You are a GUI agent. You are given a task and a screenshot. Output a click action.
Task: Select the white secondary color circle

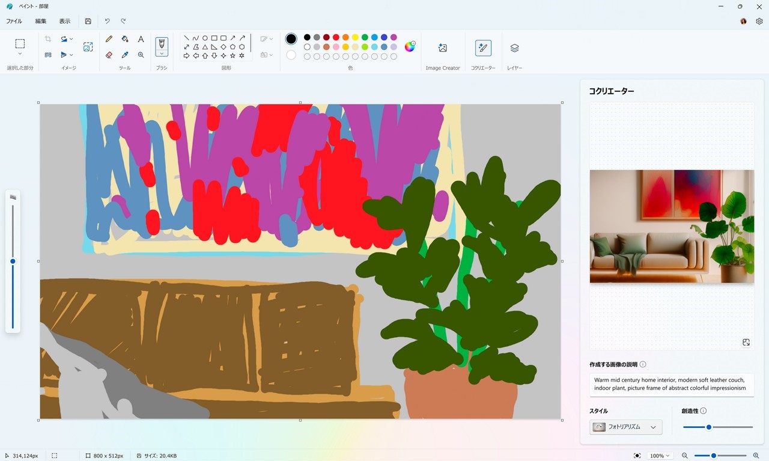291,55
